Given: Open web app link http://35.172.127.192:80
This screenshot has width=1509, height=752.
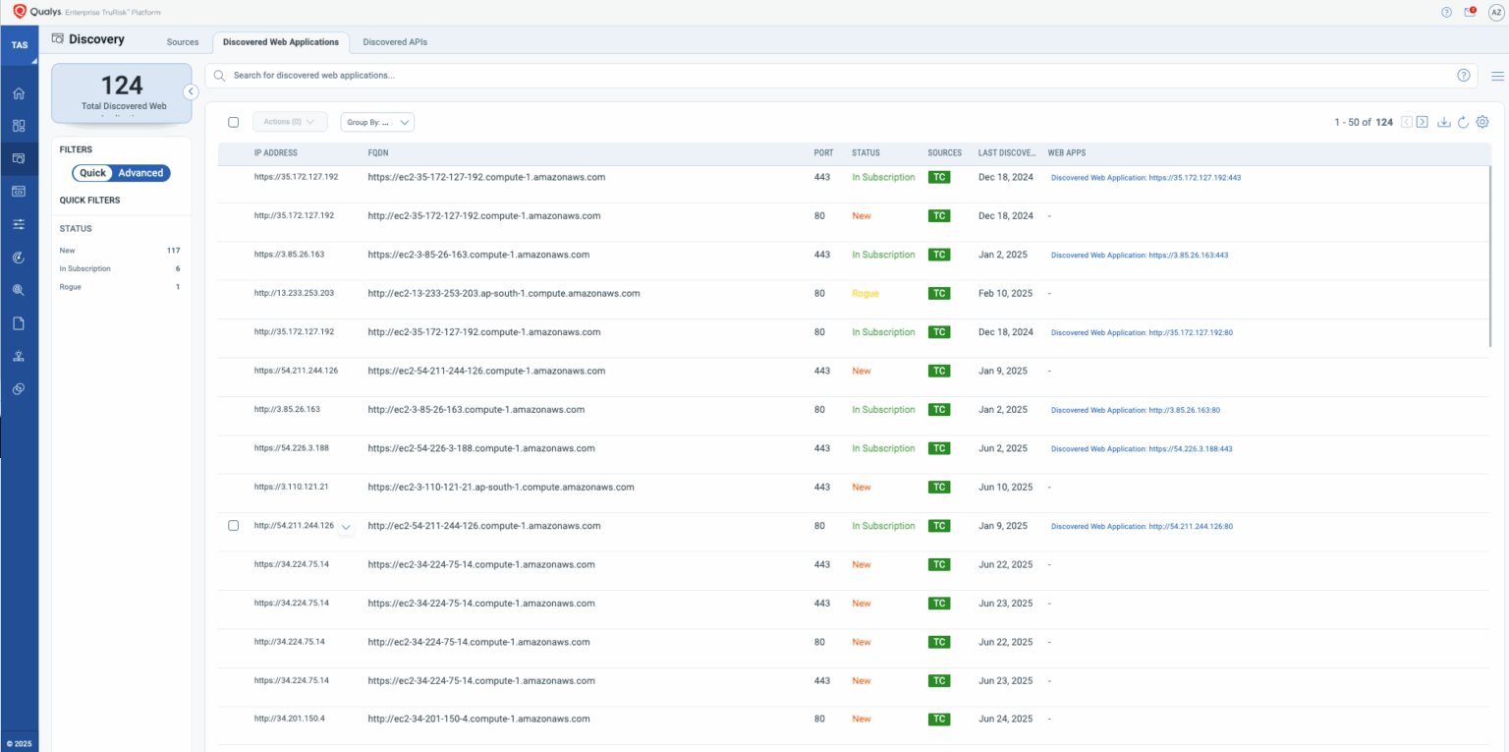Looking at the screenshot, I should point(1142,333).
